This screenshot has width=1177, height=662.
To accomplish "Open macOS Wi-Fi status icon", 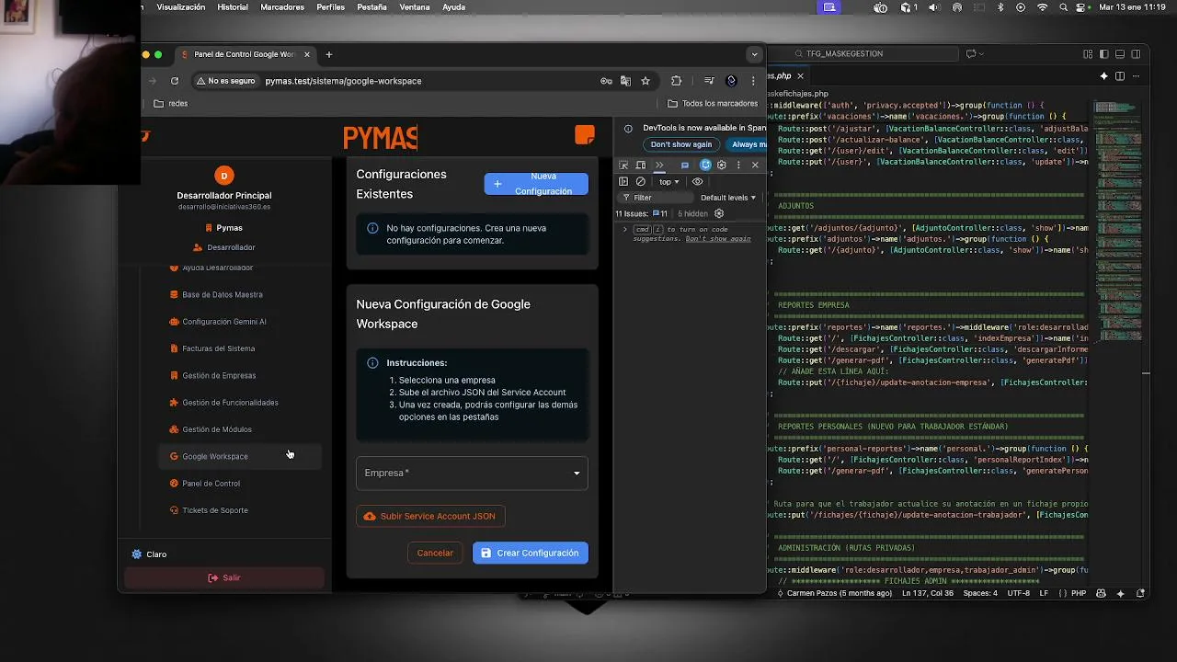I will click(1042, 7).
